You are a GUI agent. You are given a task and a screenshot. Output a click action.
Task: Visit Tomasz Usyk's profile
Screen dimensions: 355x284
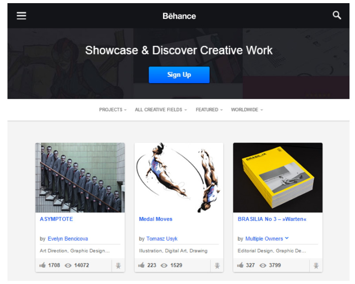(162, 239)
